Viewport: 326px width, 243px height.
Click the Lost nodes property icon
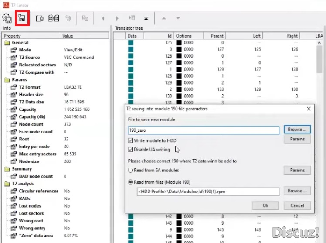tap(14, 206)
